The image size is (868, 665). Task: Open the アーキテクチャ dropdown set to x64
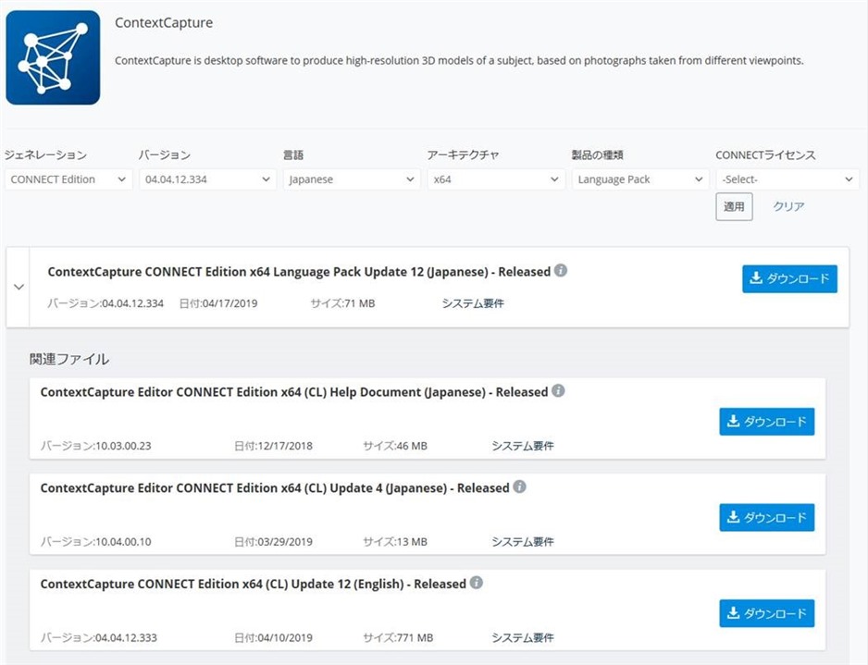496,179
